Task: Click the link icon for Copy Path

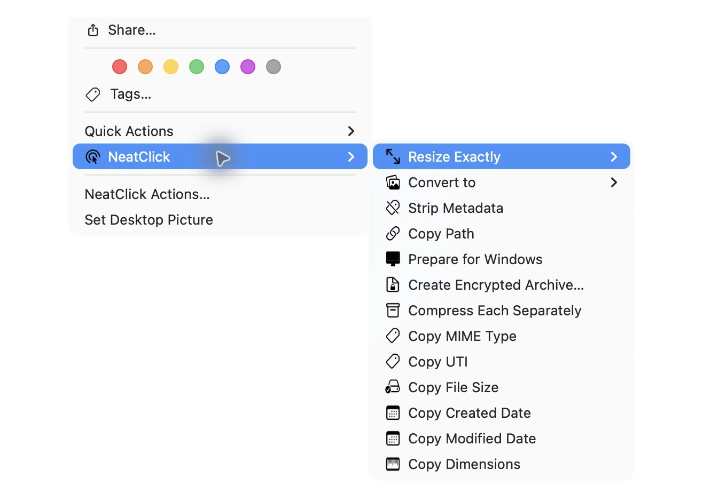Action: click(x=393, y=233)
